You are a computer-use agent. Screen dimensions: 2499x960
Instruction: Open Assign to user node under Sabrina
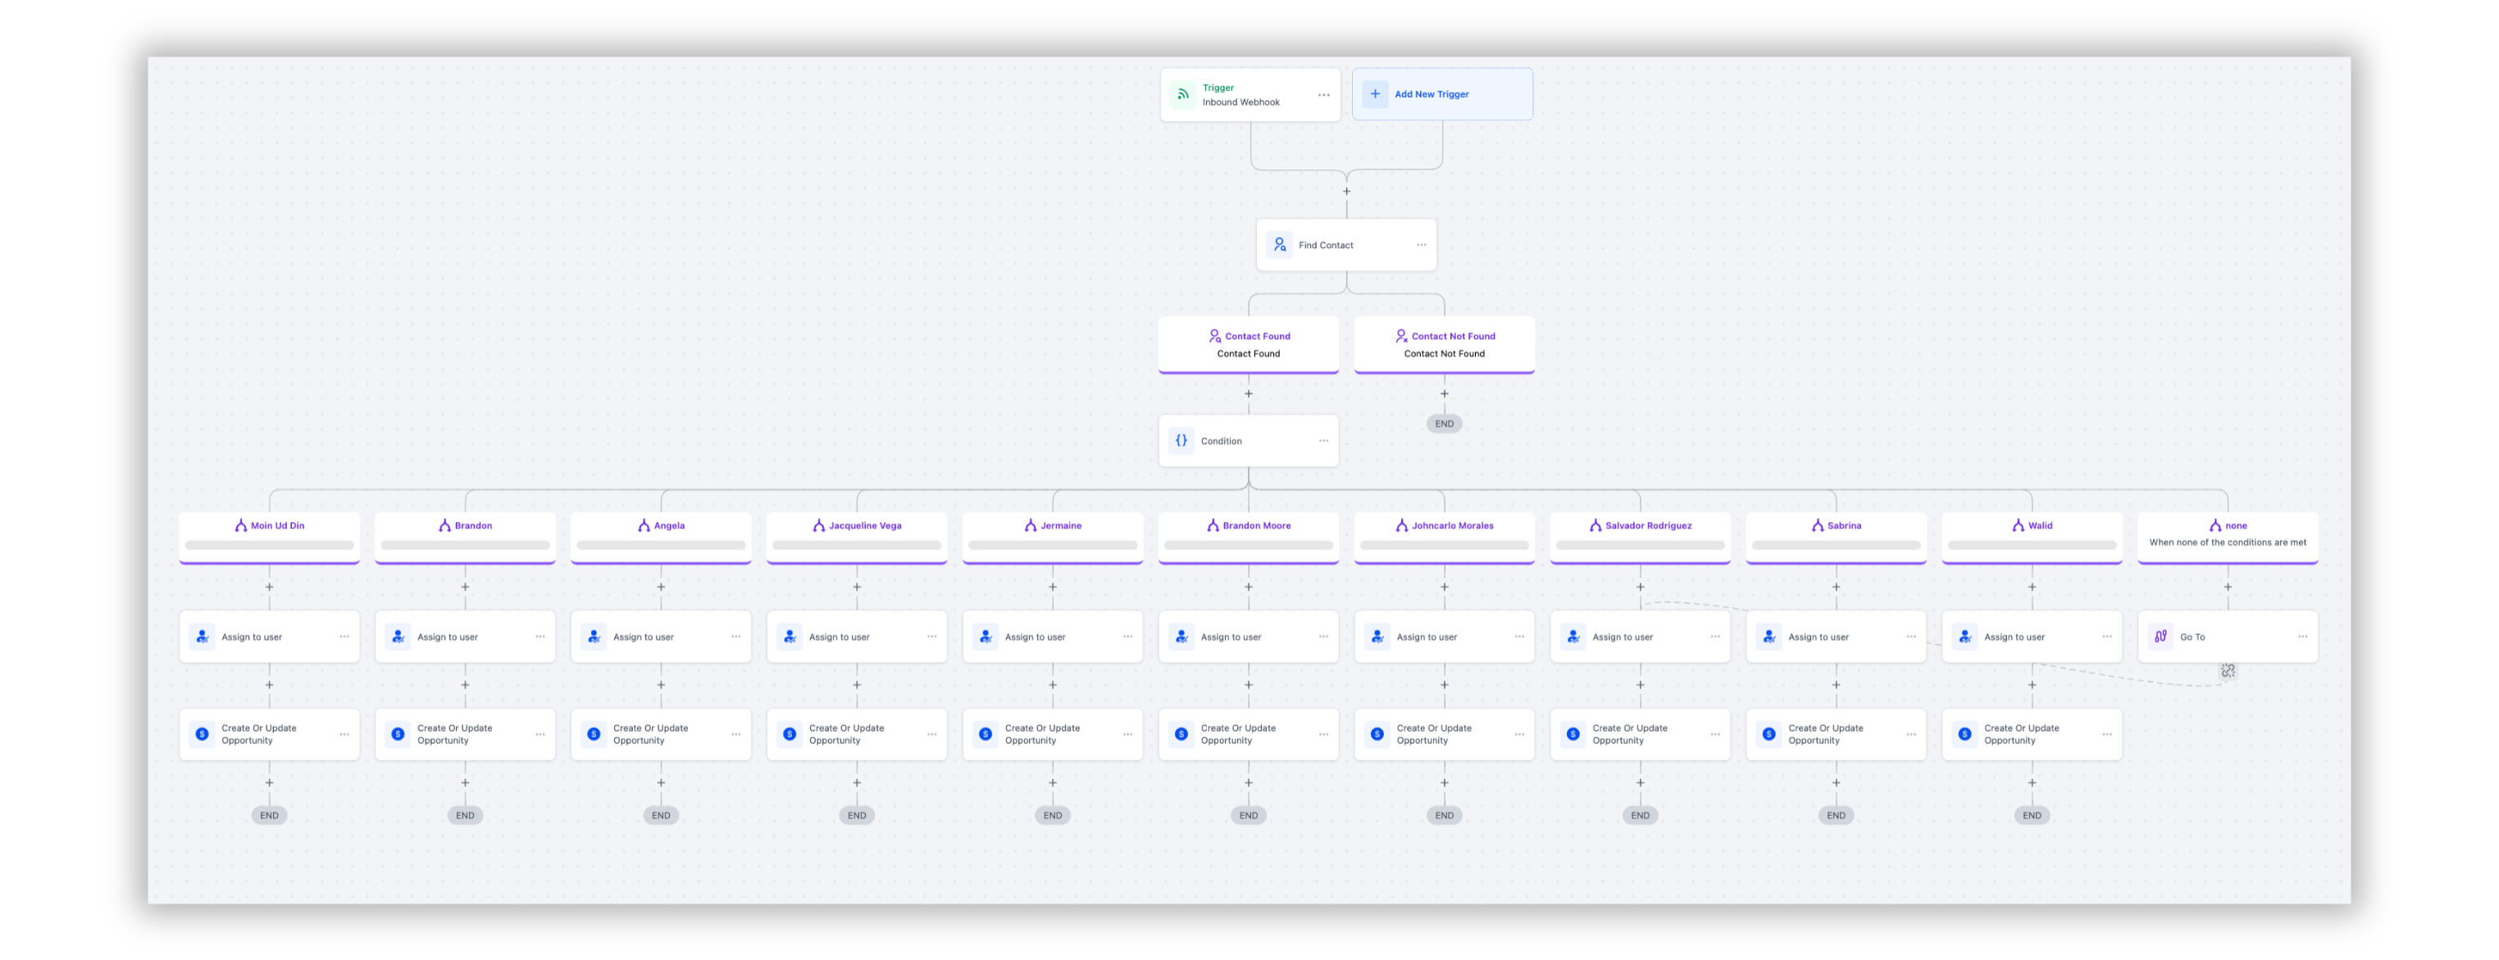[x=1837, y=636]
